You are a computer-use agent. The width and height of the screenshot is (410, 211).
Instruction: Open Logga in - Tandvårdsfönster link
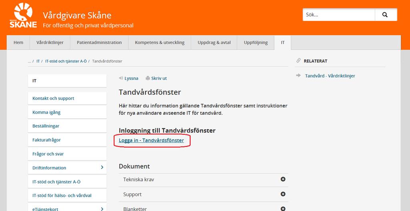(151, 140)
